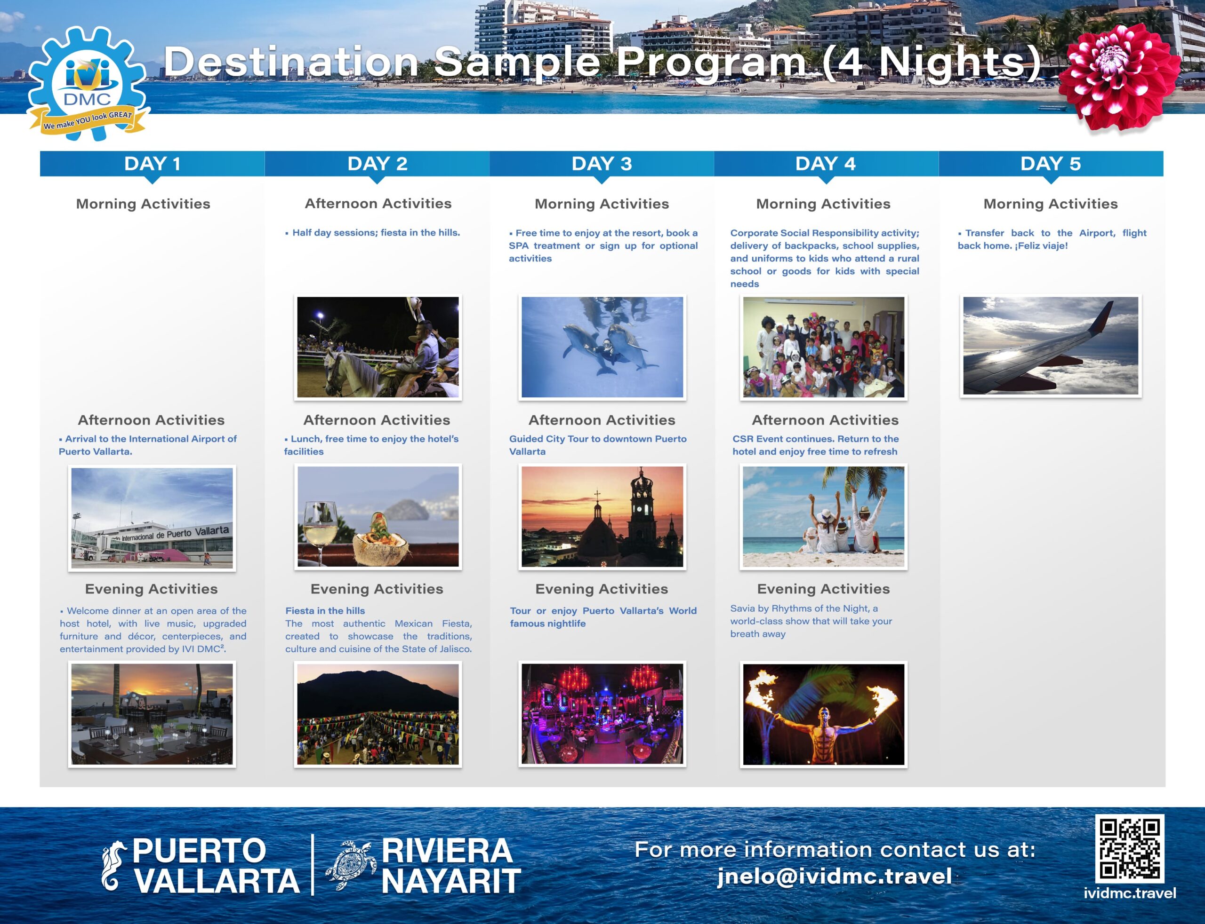
Task: Click the QR code
Action: 1130,849
